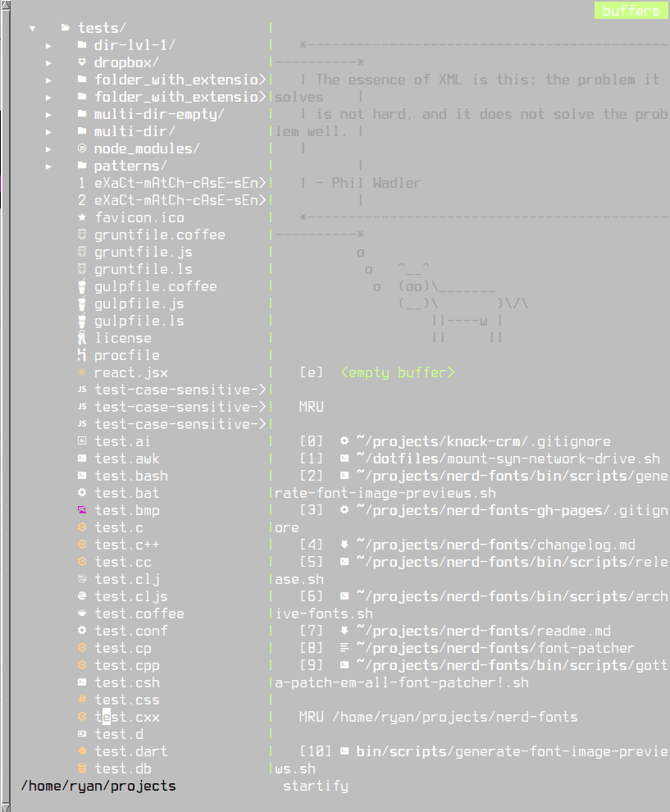Screen dimensions: 670x812
Task: Click the clojure icon beside test.clj
Action: pyautogui.click(x=82, y=579)
